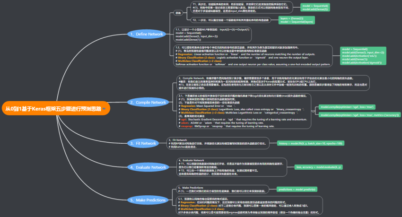Select the '5、Make Predictions' branch node
The height and width of the screenshot is (217, 402).
(x=148, y=200)
